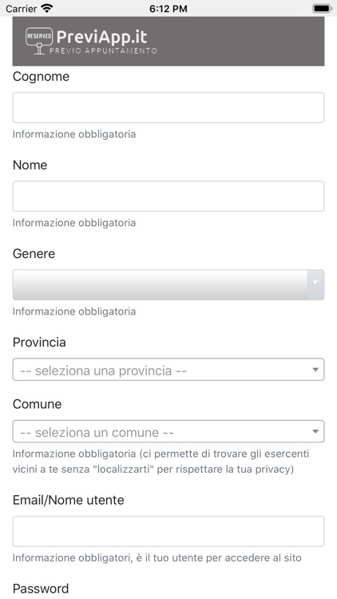Click the Provincia dropdown arrow icon
Image resolution: width=337 pixels, height=599 pixels.
tap(315, 370)
